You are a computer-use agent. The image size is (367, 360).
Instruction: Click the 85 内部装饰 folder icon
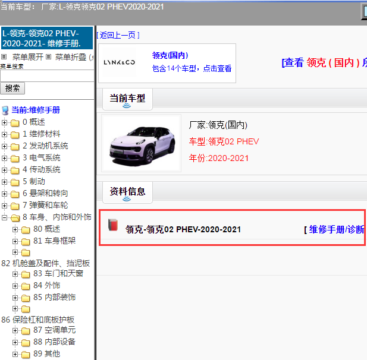[x=26, y=298]
